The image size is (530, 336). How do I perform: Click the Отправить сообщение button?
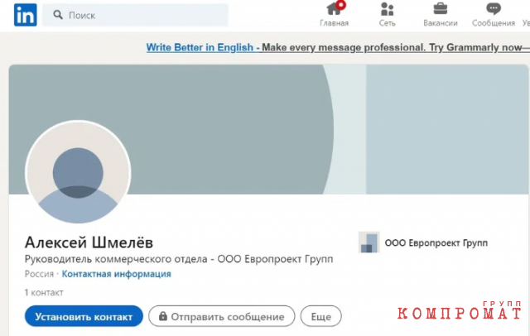tap(222, 316)
